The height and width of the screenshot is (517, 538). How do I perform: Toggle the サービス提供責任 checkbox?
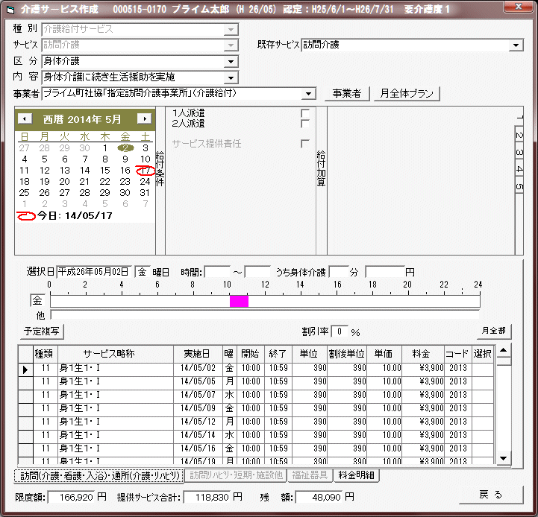pos(304,143)
